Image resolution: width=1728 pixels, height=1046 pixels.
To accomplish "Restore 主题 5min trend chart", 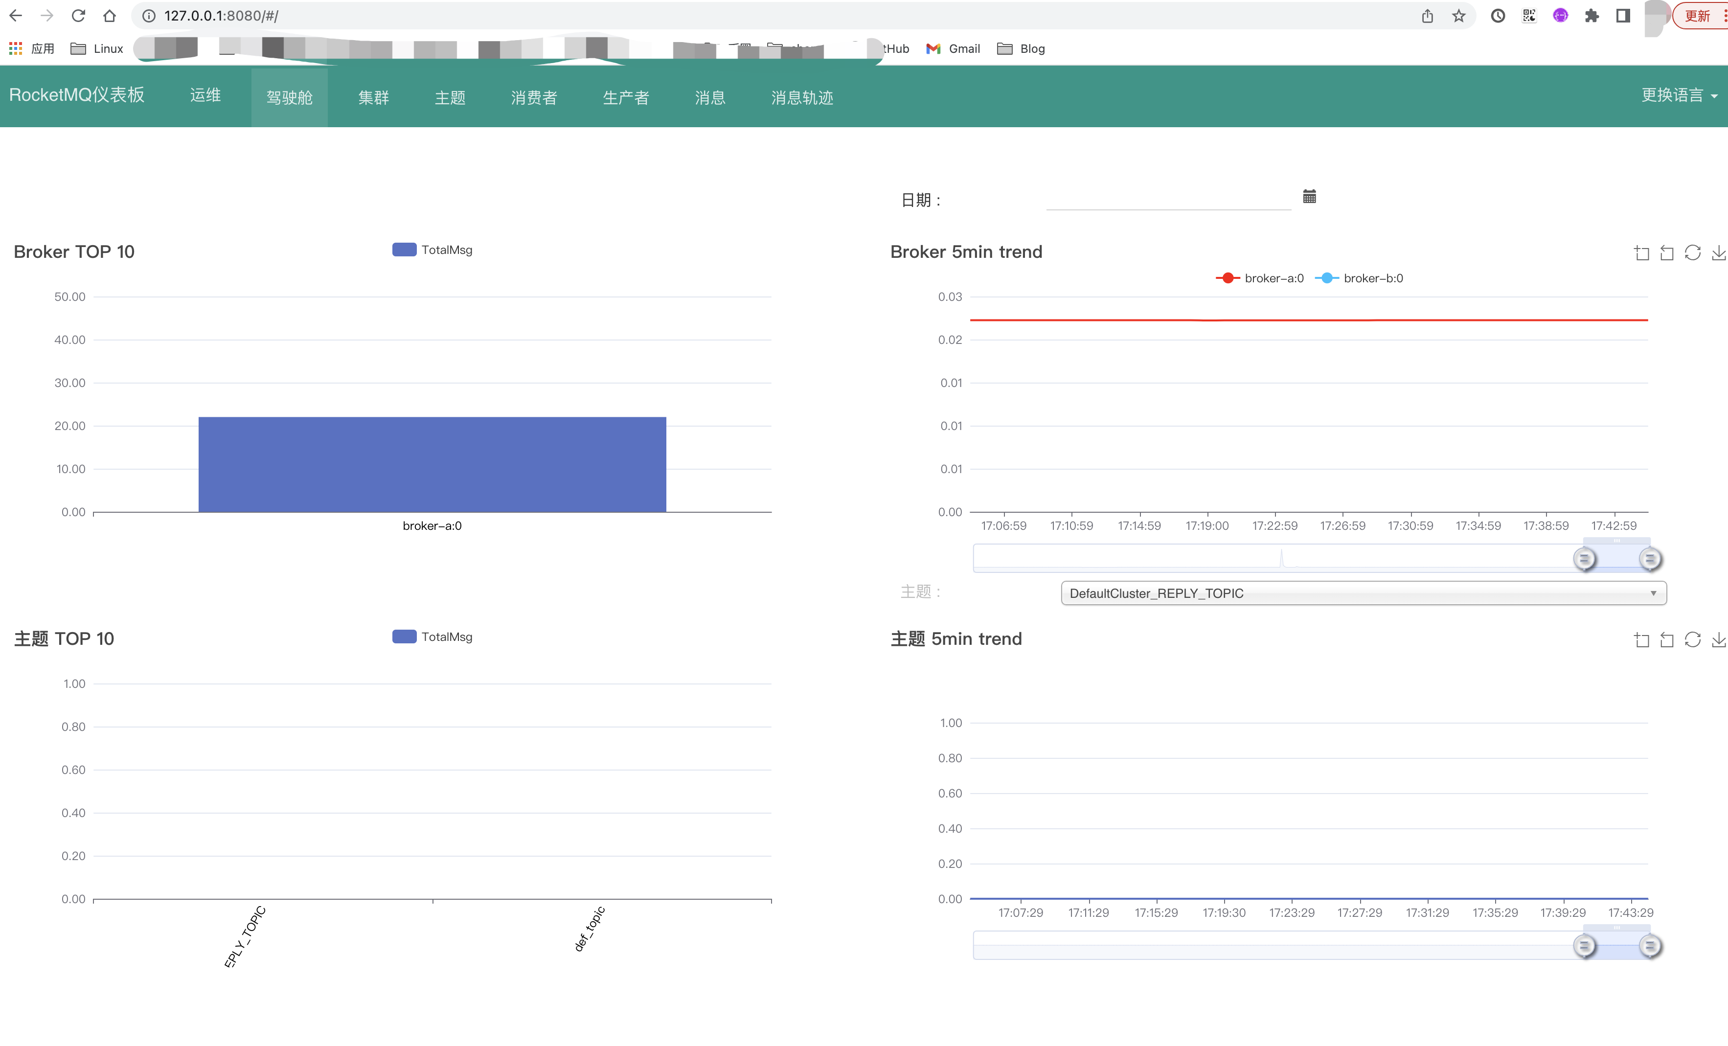I will [x=1693, y=639].
